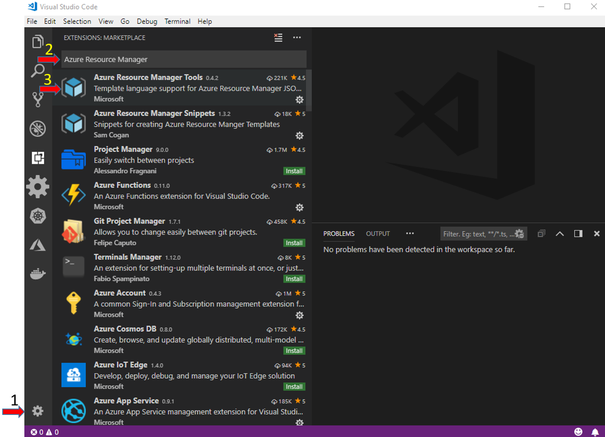This screenshot has height=437, width=605.
Task: Click Azure App Service globe icon
Action: (x=74, y=411)
